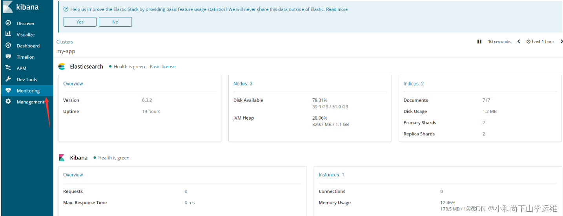The height and width of the screenshot is (216, 563).
Task: Click the Discover compass icon
Action: [8, 23]
